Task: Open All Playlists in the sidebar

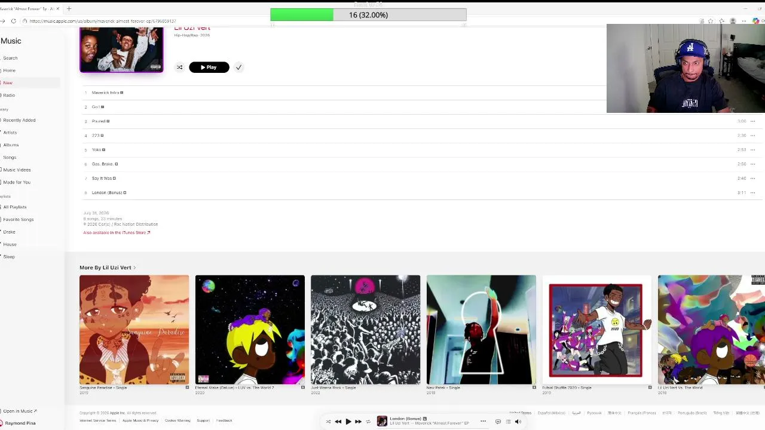Action: 15,207
